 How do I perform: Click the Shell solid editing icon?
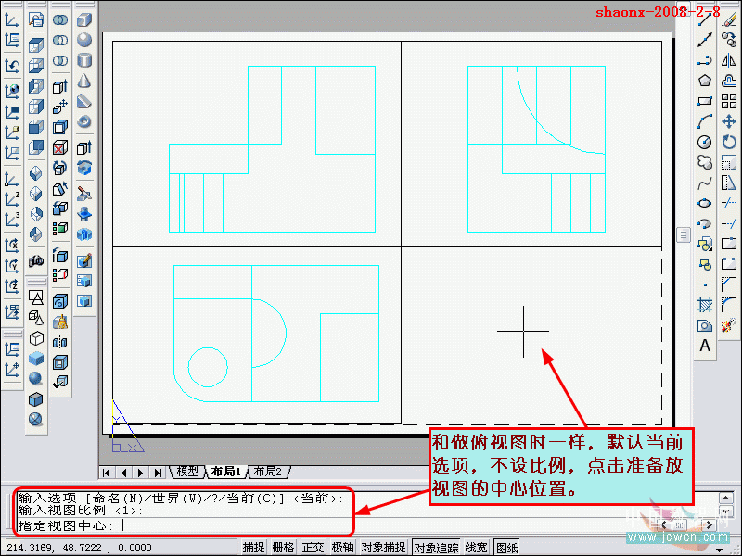coord(60,362)
